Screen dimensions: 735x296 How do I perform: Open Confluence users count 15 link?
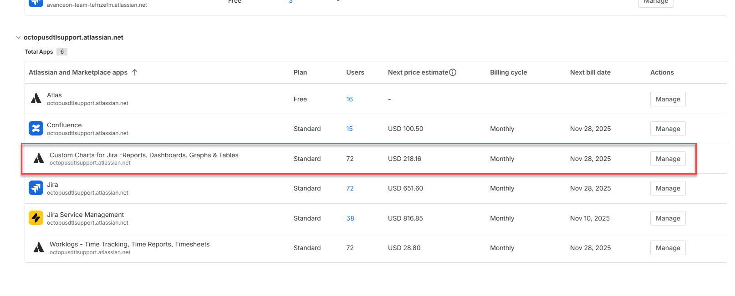click(x=349, y=129)
